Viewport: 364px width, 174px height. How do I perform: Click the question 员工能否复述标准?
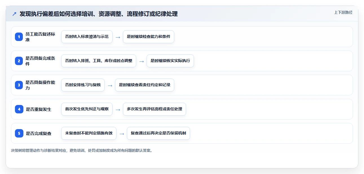tap(40, 37)
